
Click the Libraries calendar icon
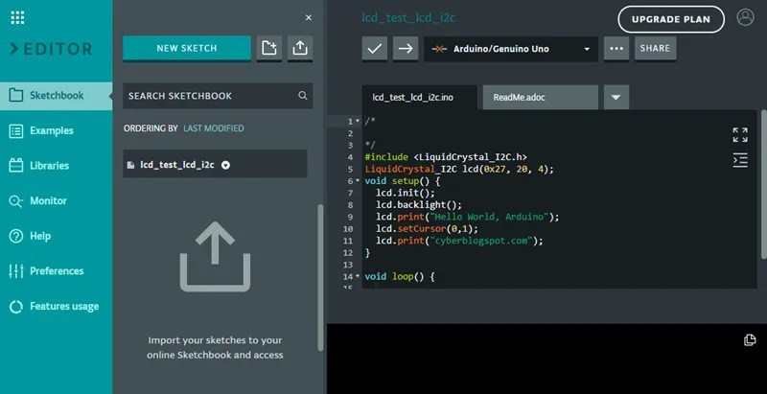click(x=16, y=166)
